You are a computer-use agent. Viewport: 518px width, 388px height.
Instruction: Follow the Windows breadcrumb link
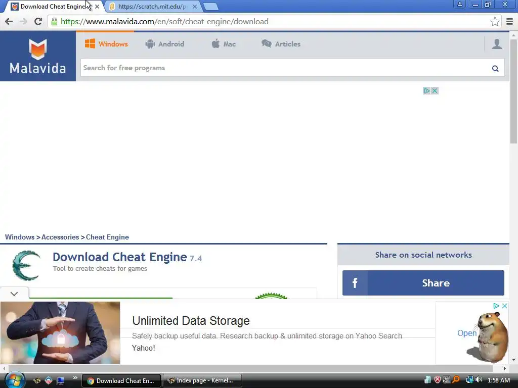click(20, 237)
